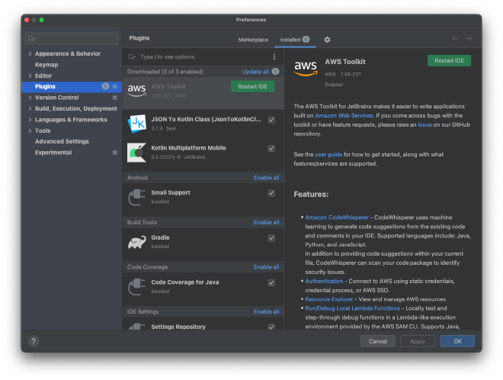Expand the Build, Execution, Deployment section

point(30,109)
